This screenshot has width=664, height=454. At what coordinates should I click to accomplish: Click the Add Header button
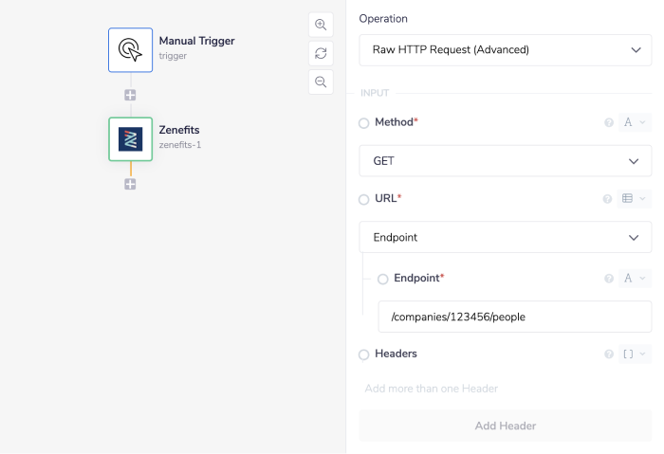click(505, 426)
